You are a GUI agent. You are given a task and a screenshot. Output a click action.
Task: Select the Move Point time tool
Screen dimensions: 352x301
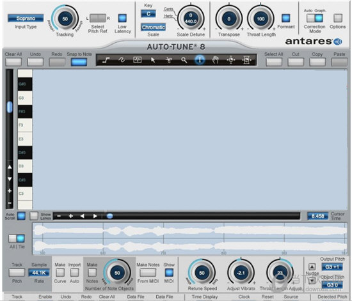[x=230, y=60]
